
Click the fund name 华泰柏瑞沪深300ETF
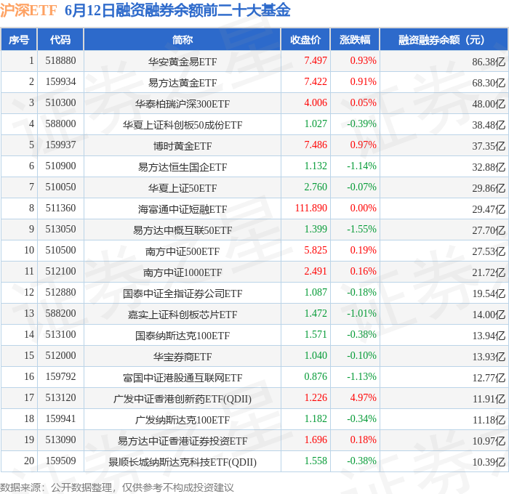(x=183, y=104)
